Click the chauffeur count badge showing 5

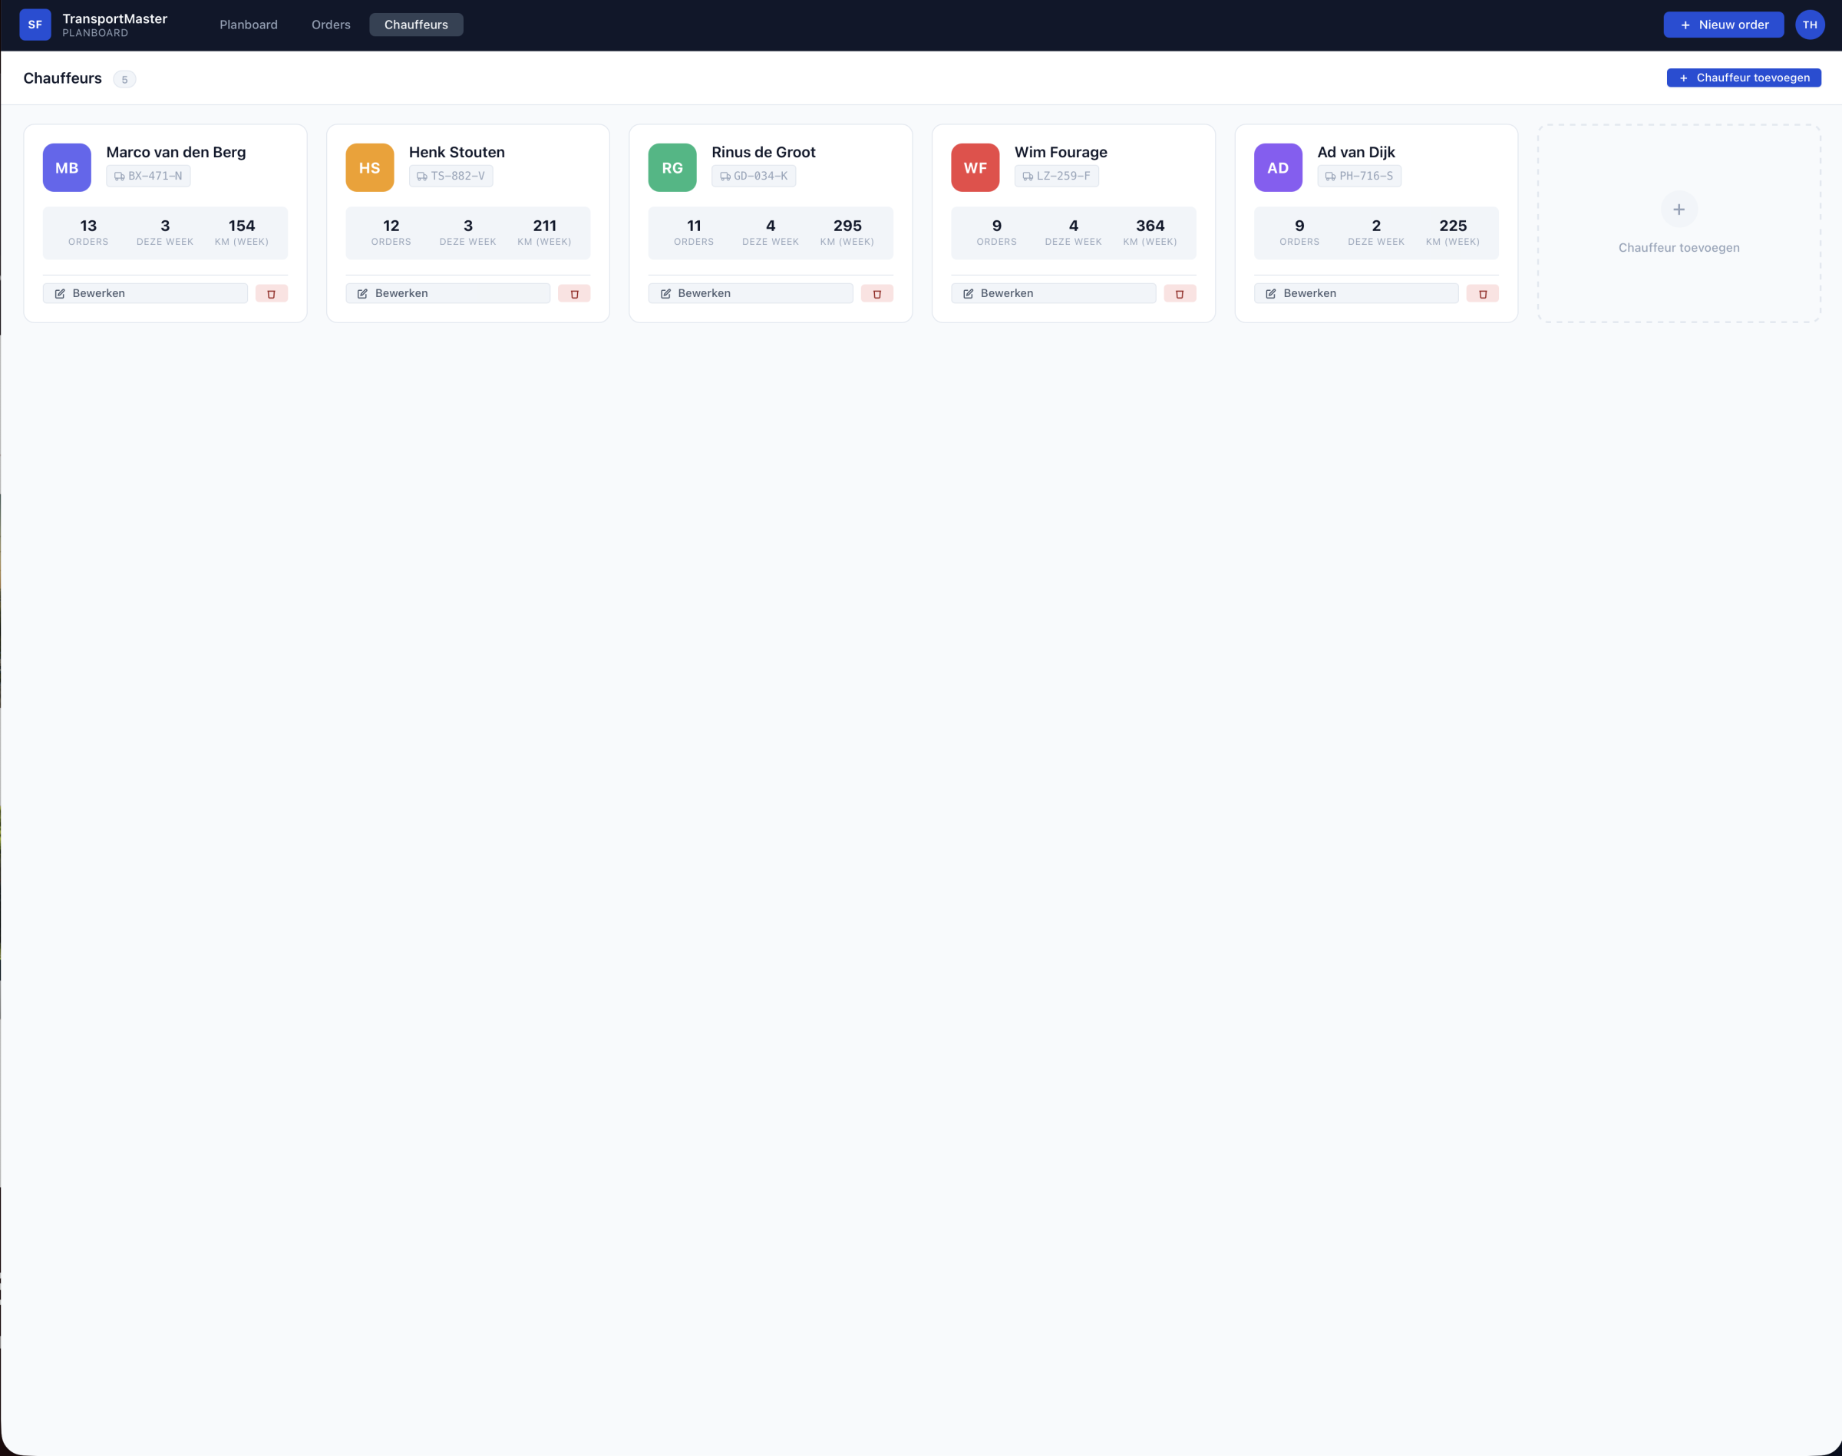point(125,78)
